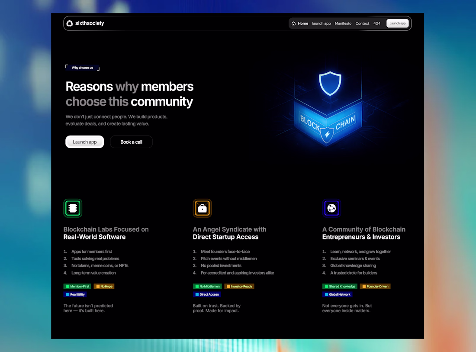Click 'Learn, network, and grow together'
Screen dimensions: 476x352
(360, 252)
